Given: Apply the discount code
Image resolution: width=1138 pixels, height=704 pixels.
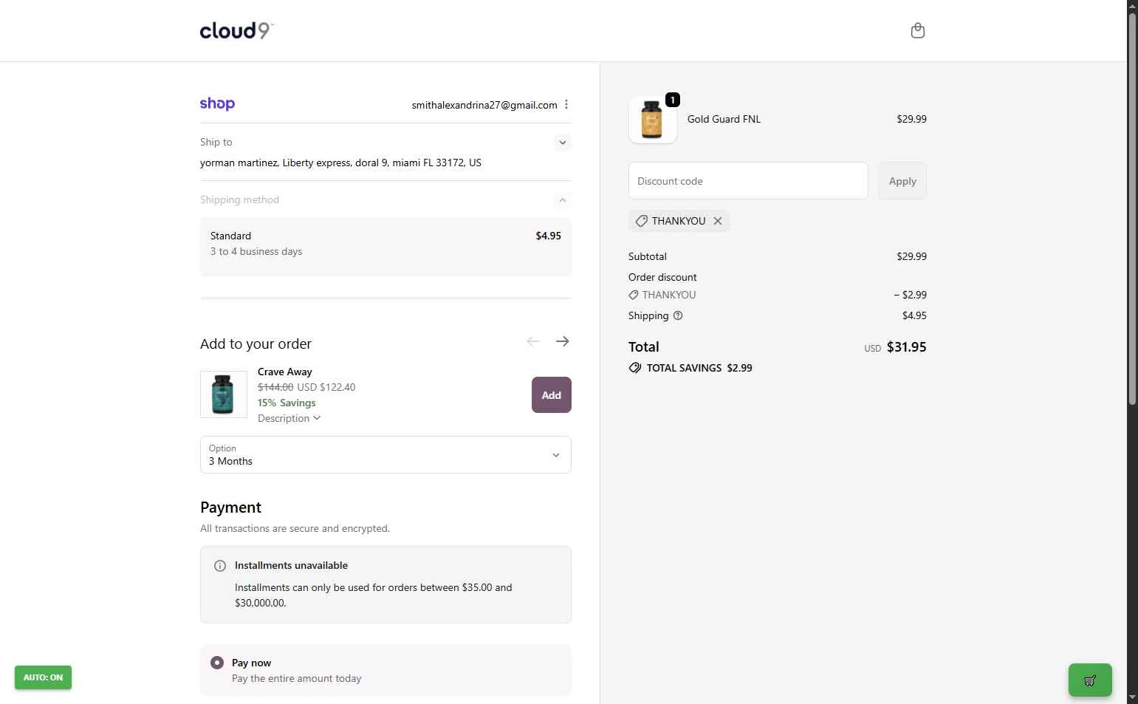Looking at the screenshot, I should 902,181.
